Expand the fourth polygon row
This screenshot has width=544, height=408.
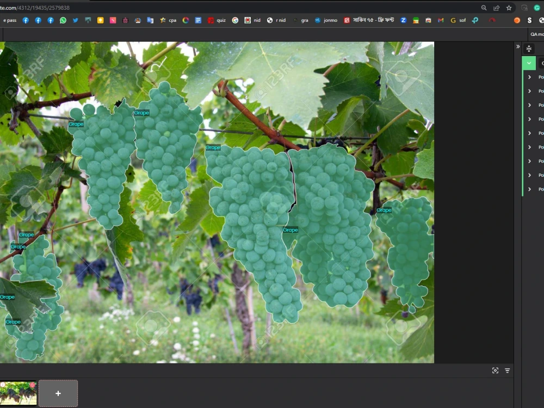[529, 119]
